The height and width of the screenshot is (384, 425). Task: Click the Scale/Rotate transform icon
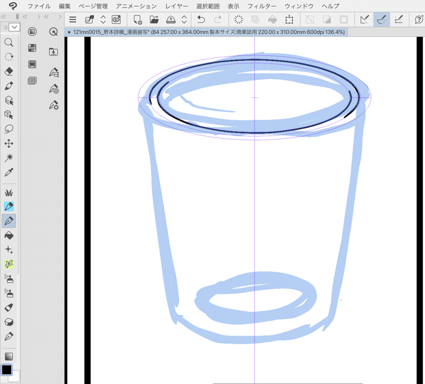coord(289,20)
